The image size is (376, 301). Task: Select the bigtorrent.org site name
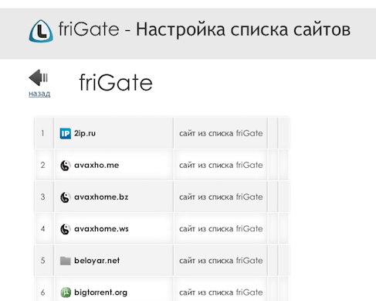(x=100, y=292)
